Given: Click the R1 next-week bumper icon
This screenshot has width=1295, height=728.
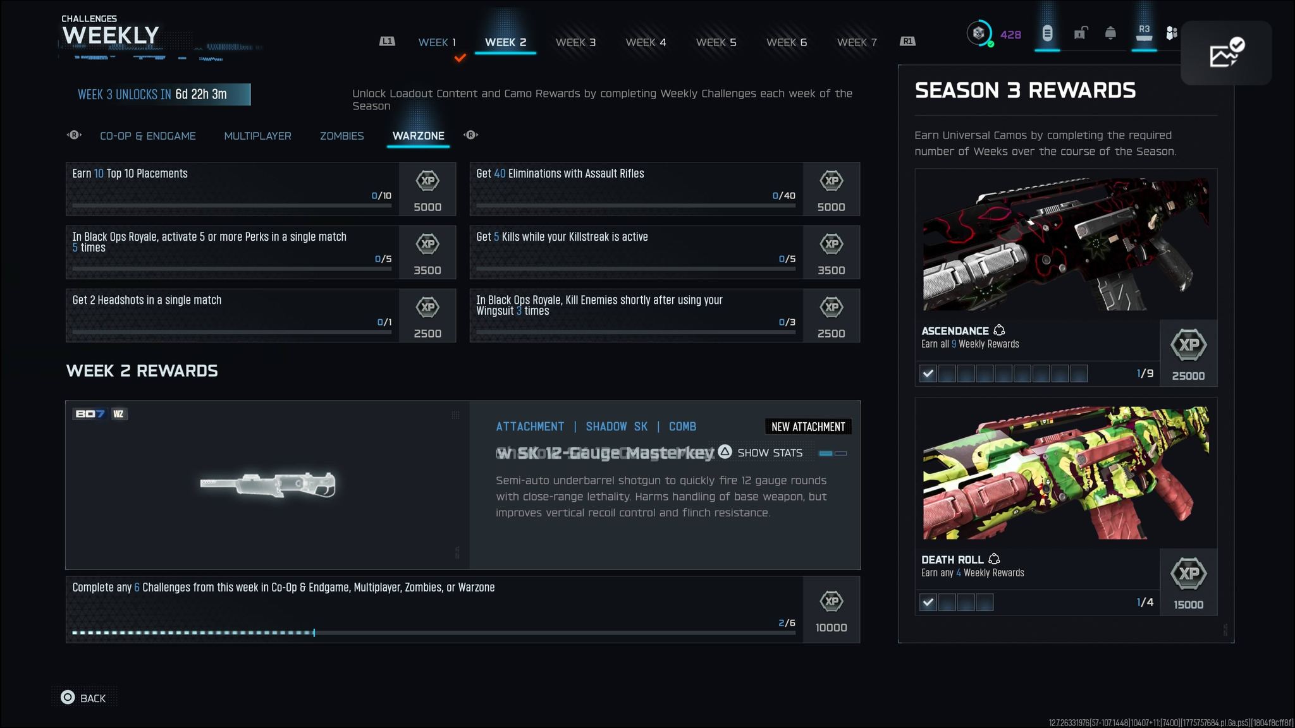Looking at the screenshot, I should 907,41.
